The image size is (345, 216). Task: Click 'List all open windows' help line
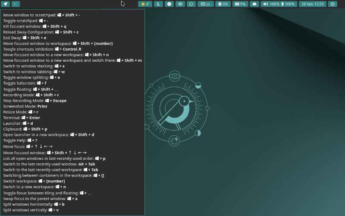[54, 159]
